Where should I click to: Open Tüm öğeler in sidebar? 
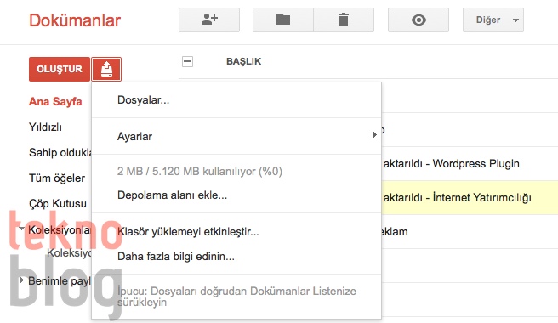tap(57, 178)
